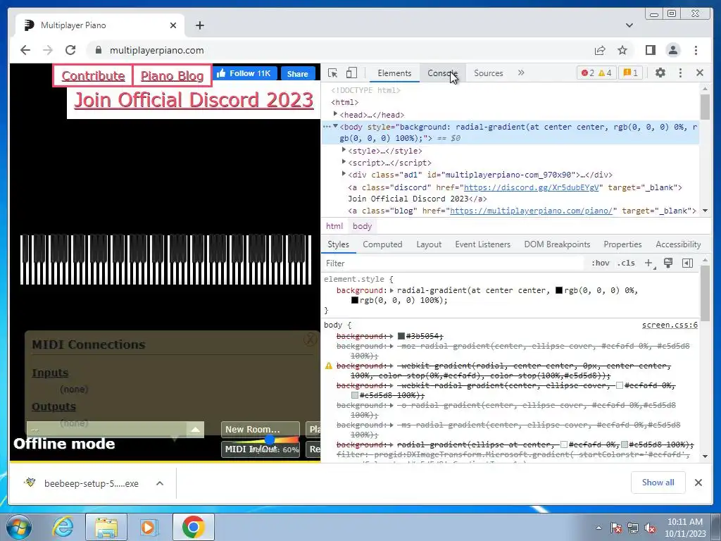This screenshot has height=541, width=721.
Task: Toggle the Chrome side panel icon
Action: pos(650,50)
